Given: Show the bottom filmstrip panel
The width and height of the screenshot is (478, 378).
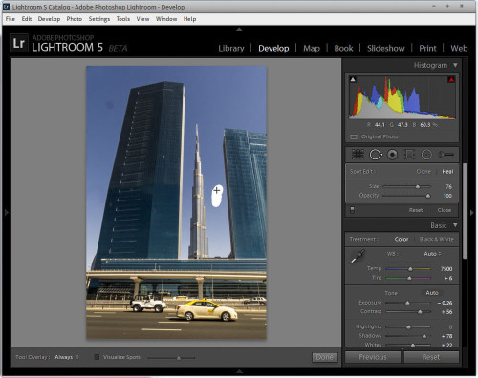Looking at the screenshot, I should tap(239, 371).
